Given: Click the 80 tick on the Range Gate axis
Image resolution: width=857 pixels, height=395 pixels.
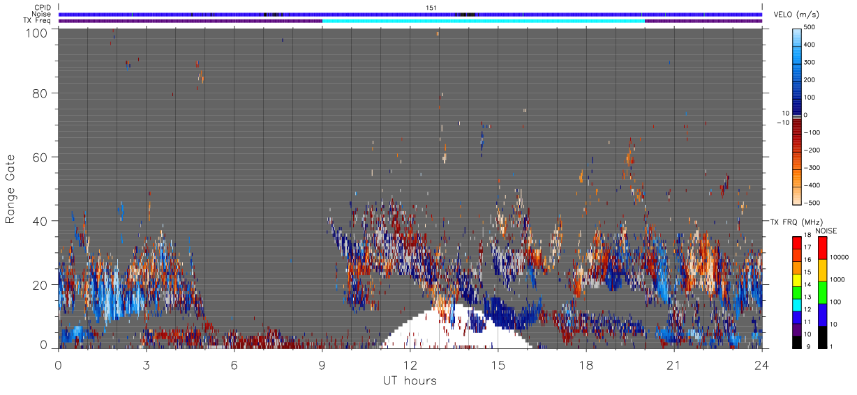Looking at the screenshot, I should click(38, 93).
